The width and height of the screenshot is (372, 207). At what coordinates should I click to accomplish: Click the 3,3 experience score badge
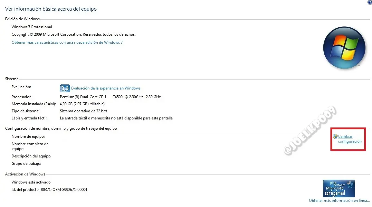[65, 88]
